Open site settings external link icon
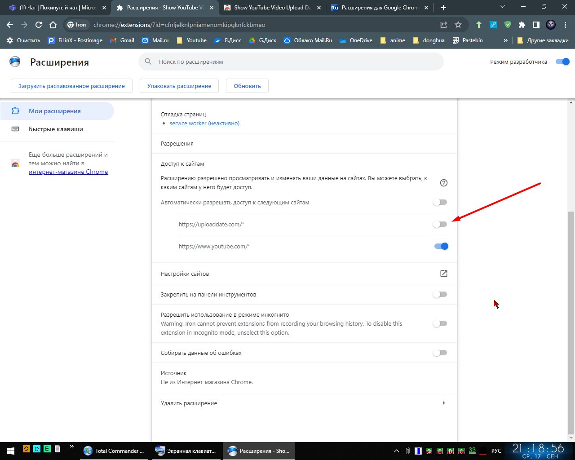Viewport: 575px width, 460px height. (x=443, y=274)
